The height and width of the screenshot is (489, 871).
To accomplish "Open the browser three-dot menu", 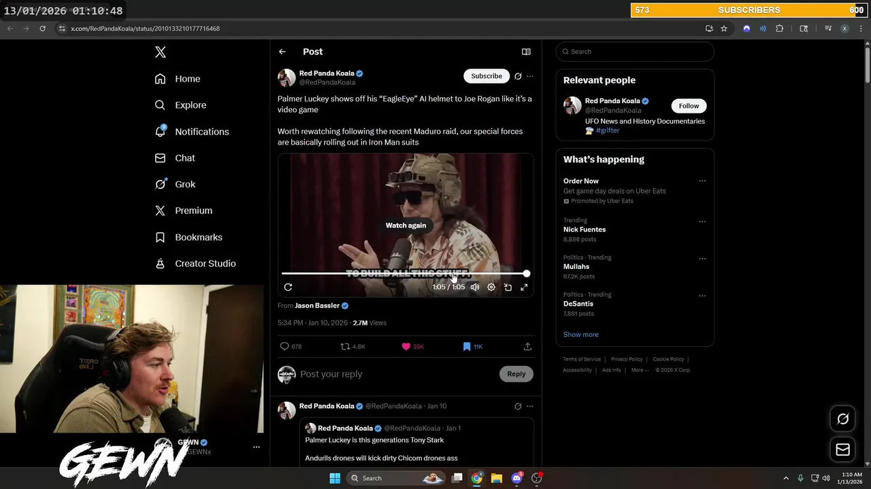I will tap(861, 29).
